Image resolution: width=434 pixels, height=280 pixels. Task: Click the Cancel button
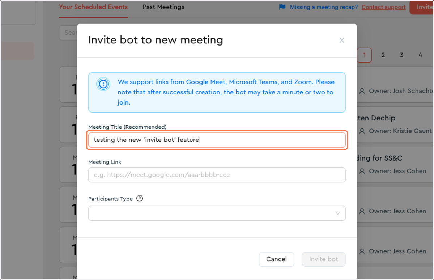tap(277, 259)
